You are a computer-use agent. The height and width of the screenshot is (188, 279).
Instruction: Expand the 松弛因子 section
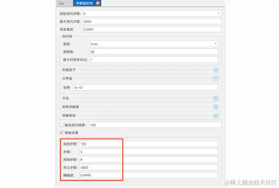point(216,70)
